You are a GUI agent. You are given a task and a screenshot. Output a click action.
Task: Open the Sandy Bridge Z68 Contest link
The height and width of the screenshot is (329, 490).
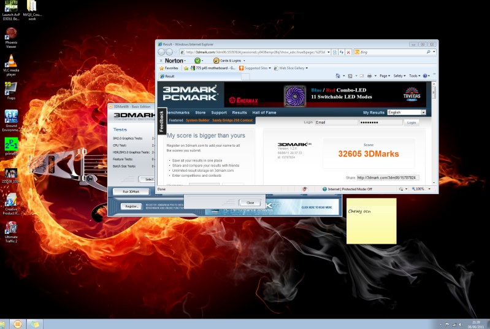tap(232, 120)
